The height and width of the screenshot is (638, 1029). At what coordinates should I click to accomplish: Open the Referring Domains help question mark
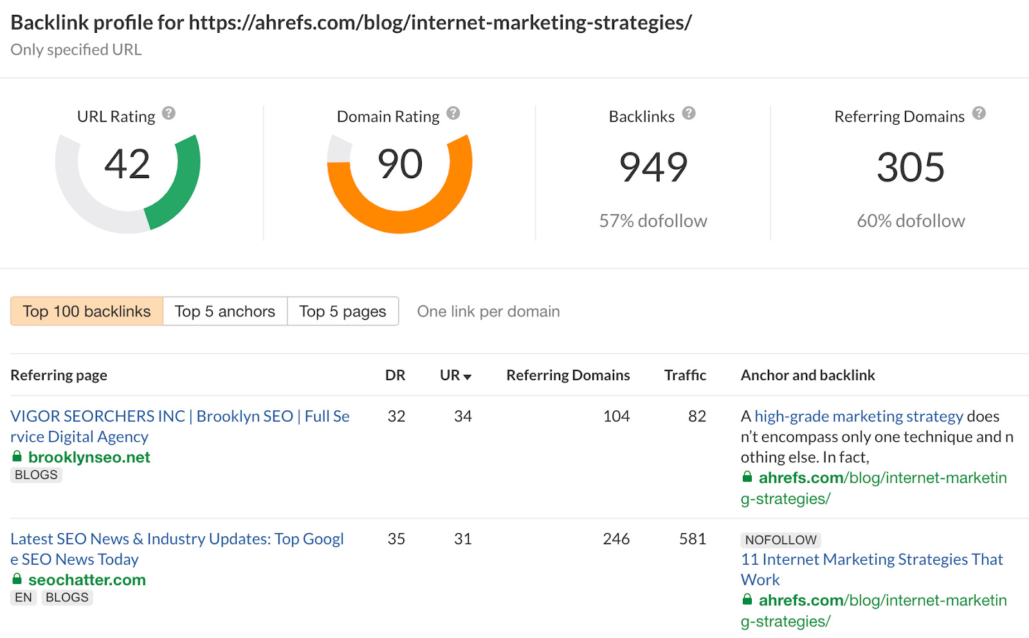coord(979,113)
